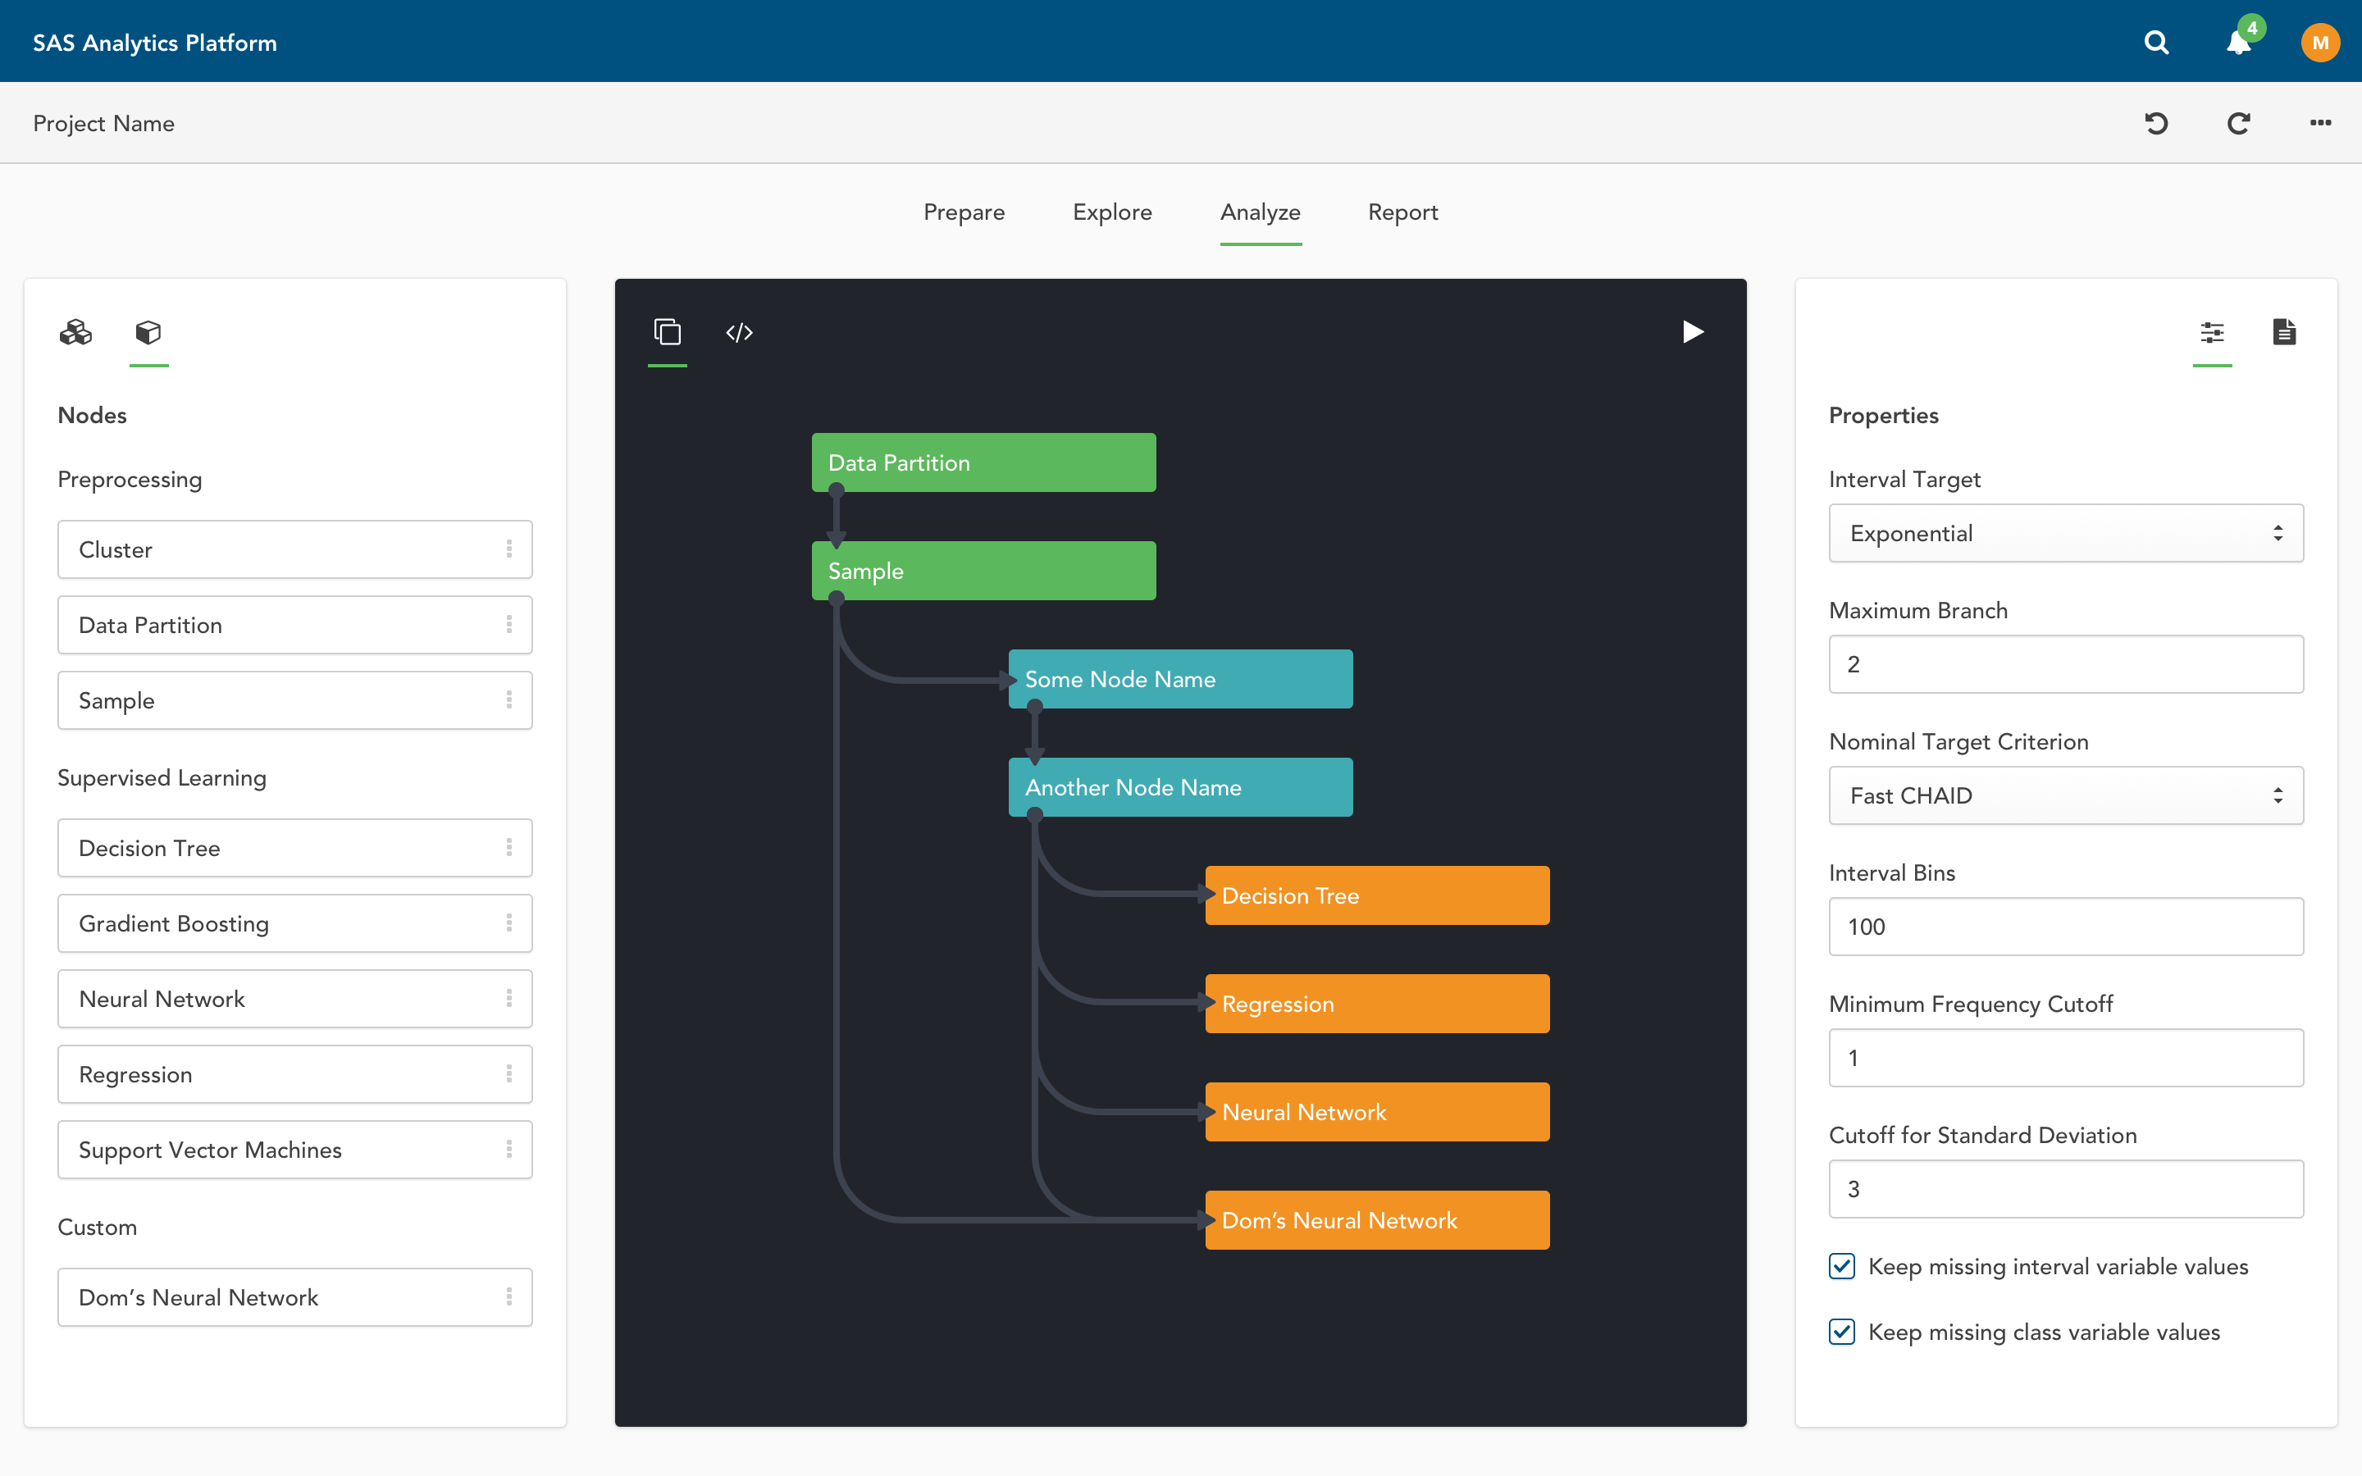
Task: Open the notifications bell icon
Action: click(x=2238, y=43)
